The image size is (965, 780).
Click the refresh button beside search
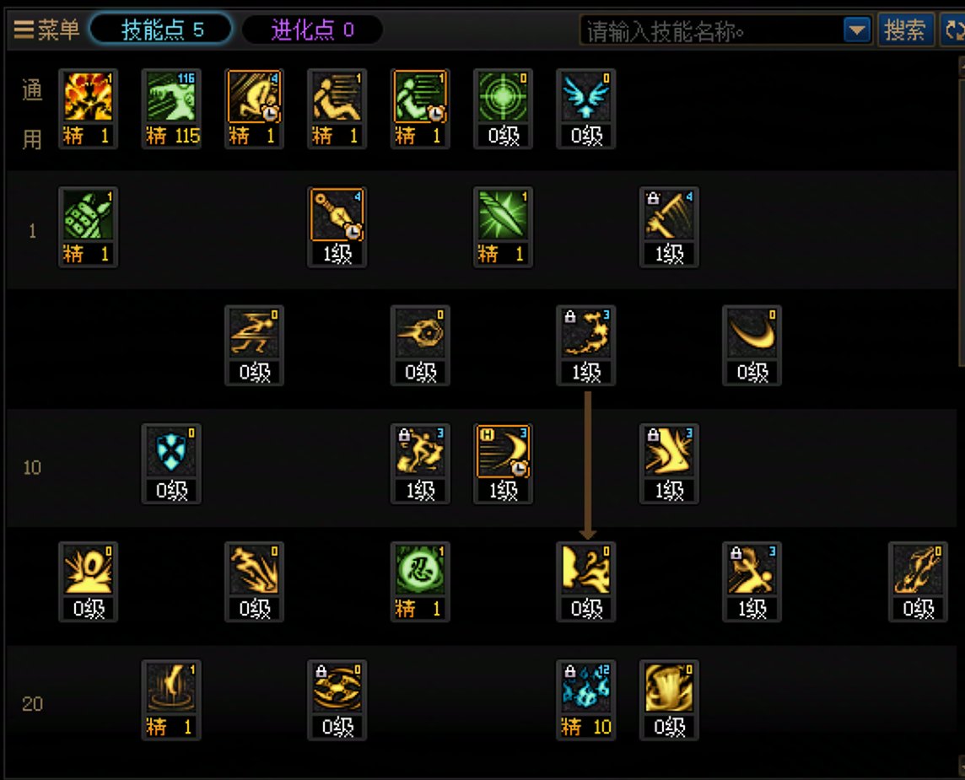pos(952,30)
